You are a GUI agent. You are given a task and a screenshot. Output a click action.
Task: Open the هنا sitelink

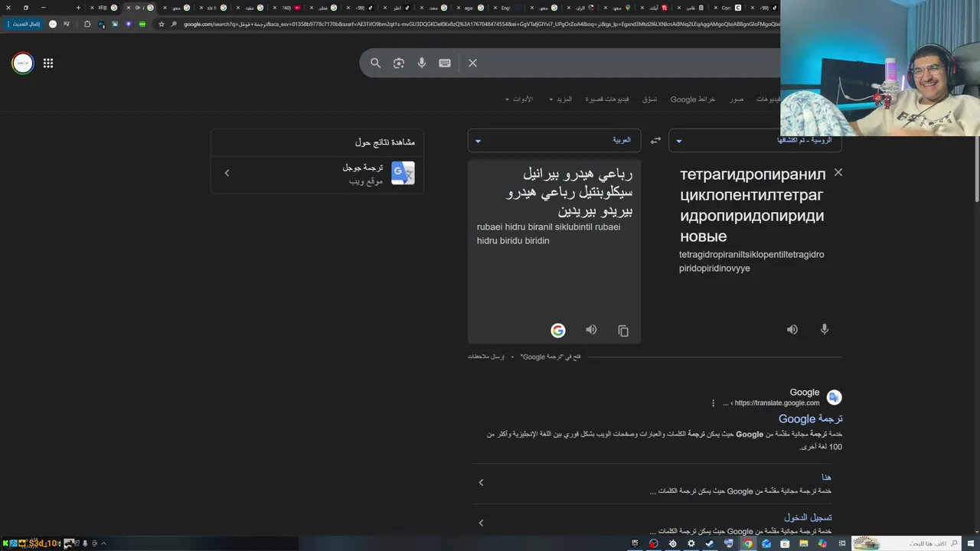pos(826,477)
